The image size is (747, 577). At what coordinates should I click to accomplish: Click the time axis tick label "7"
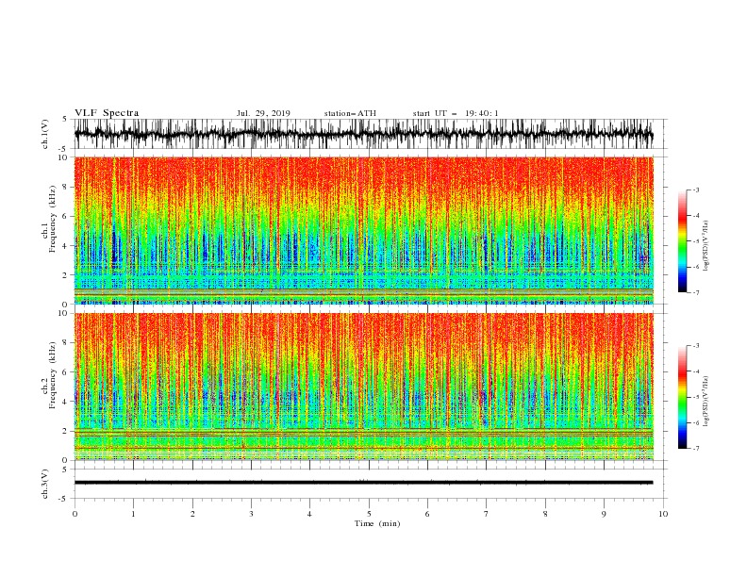click(487, 514)
